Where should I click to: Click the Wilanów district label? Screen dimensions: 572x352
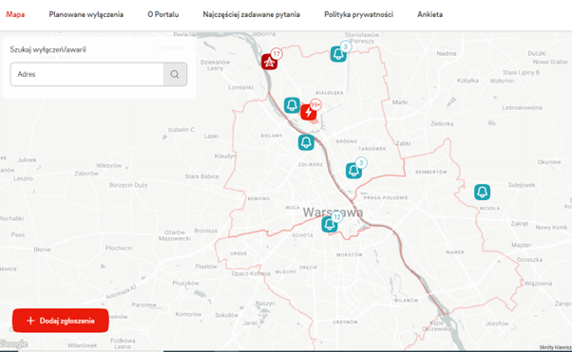click(x=406, y=300)
